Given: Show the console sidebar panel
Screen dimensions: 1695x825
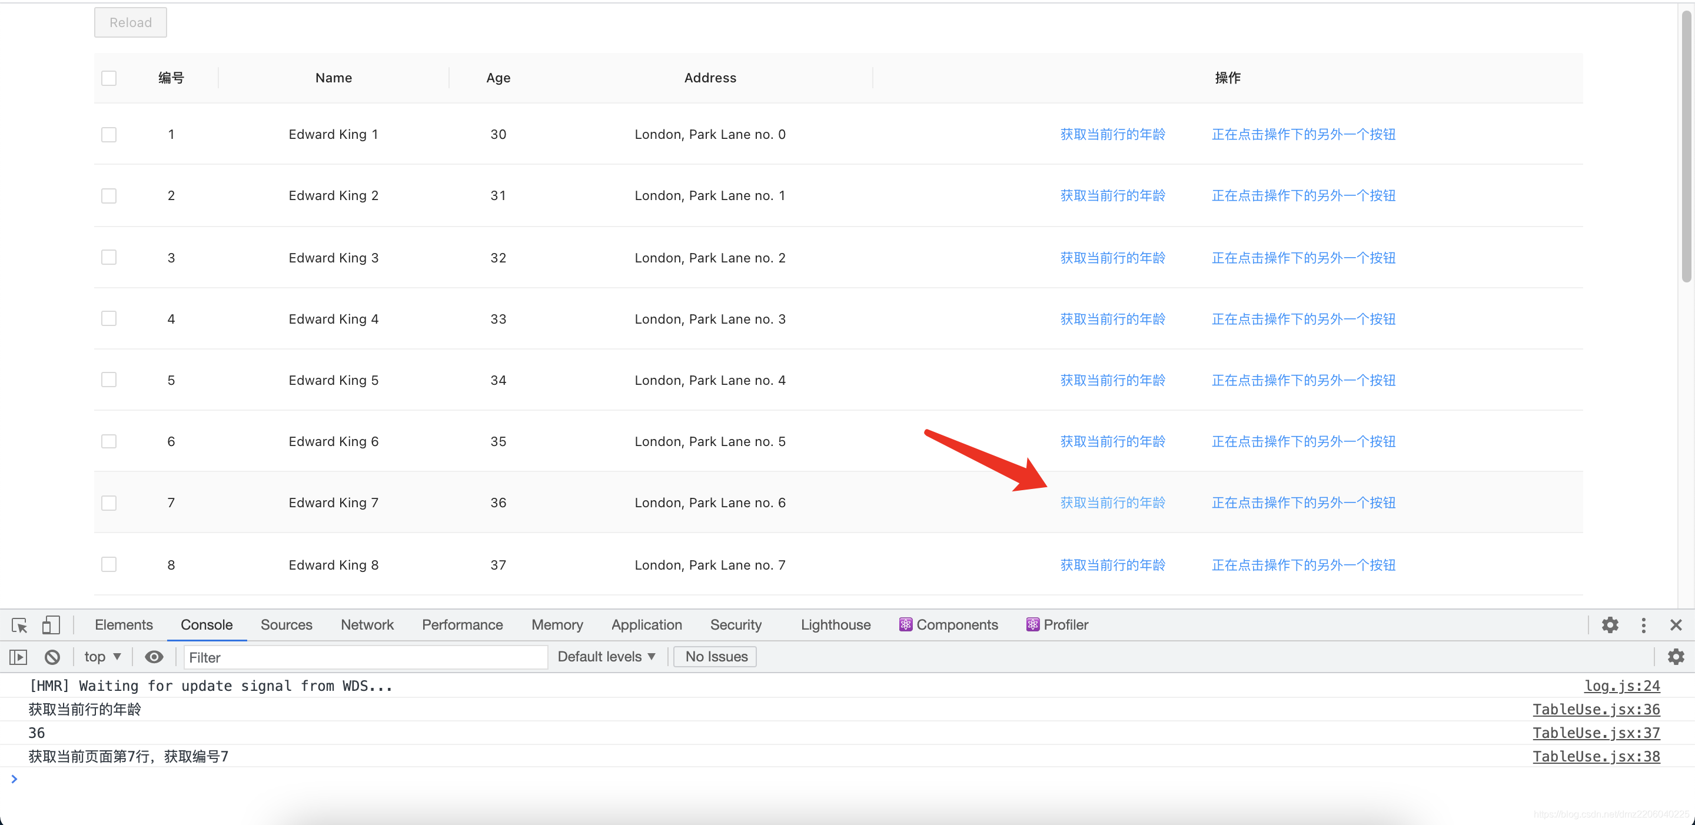Looking at the screenshot, I should point(18,657).
